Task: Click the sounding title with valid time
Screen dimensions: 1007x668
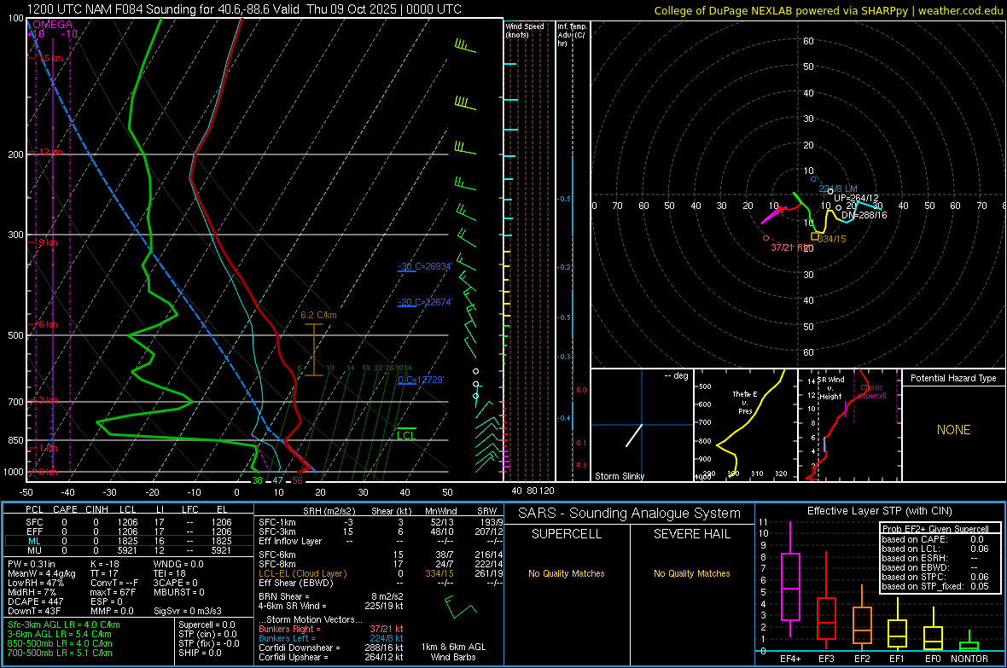Action: coord(244,9)
